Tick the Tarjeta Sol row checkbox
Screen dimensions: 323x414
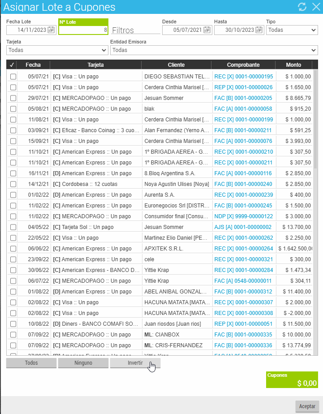(x=13, y=227)
